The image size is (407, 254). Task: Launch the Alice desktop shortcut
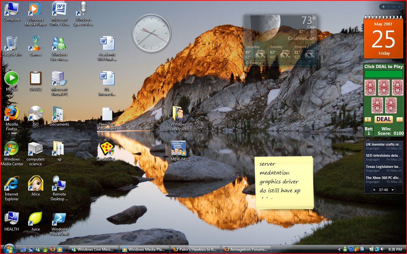click(35, 184)
